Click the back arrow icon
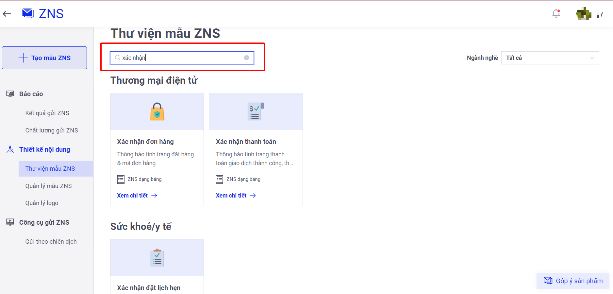This screenshot has height=294, width=613. click(7, 14)
